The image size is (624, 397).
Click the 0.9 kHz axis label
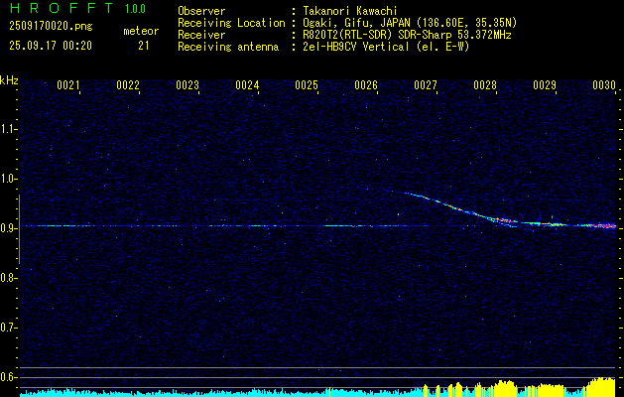[x=8, y=228]
